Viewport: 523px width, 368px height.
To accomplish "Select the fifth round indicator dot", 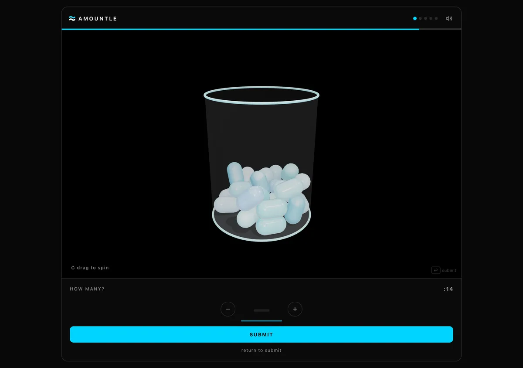I will [x=436, y=19].
